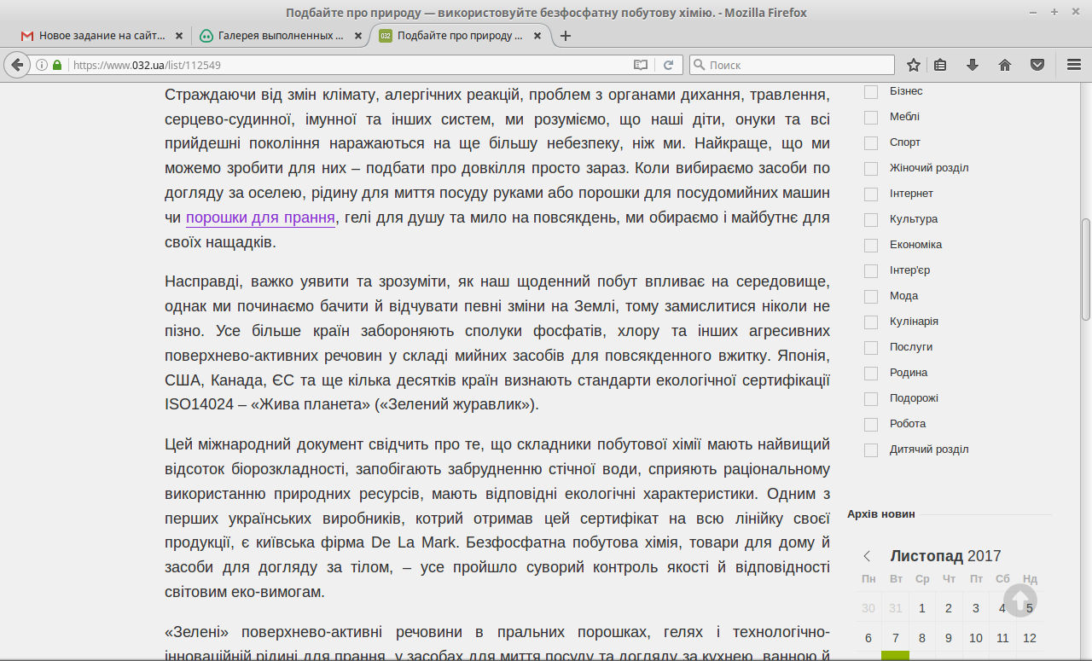The height and width of the screenshot is (661, 1092).
Task: Focus the address bar URL field
Action: pos(348,65)
